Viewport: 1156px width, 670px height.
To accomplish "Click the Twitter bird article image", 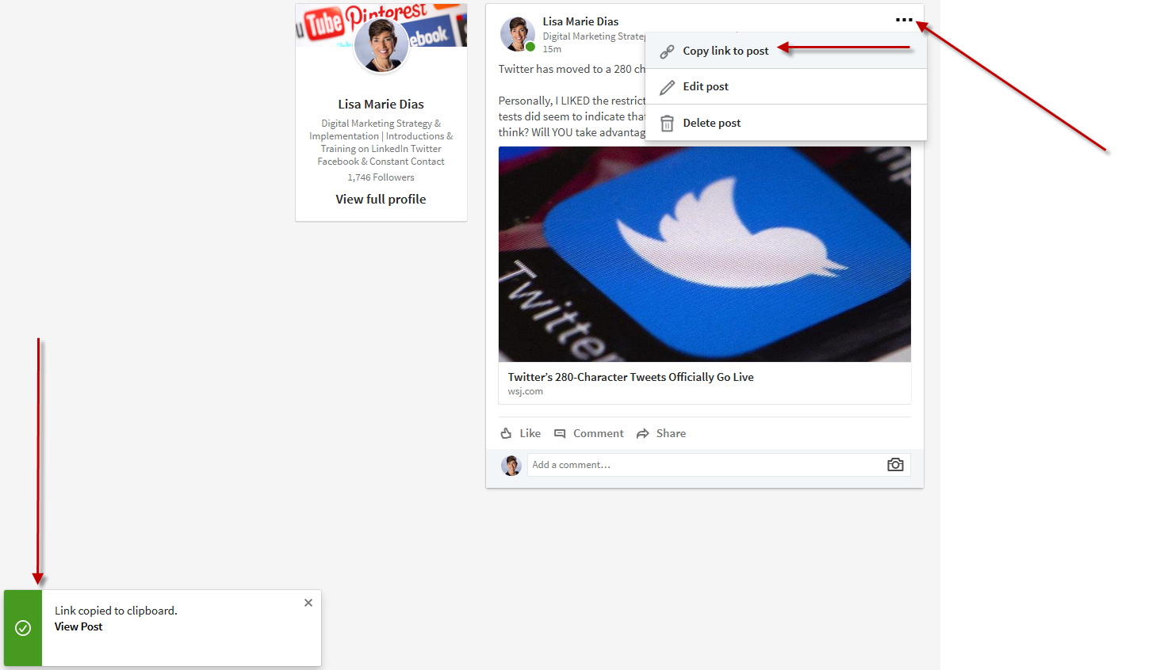I will [x=704, y=253].
